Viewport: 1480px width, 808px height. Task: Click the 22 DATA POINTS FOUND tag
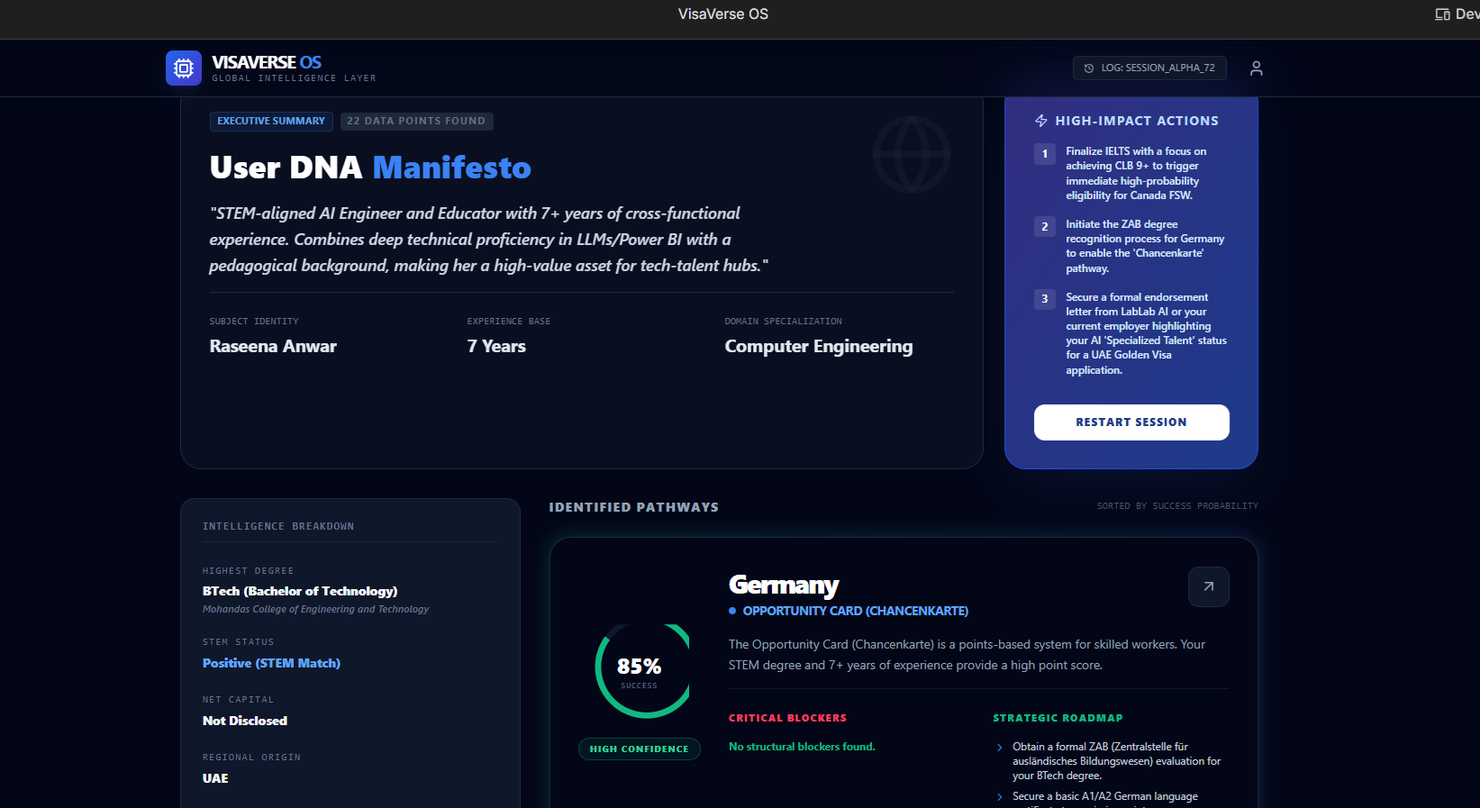[416, 121]
